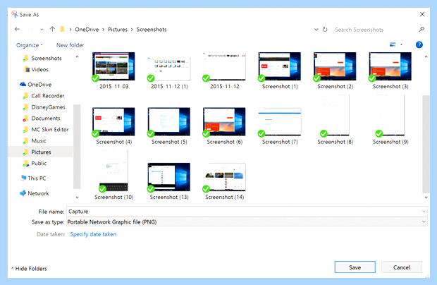Click the folder icon in address bar
The image size is (437, 285).
(62, 30)
